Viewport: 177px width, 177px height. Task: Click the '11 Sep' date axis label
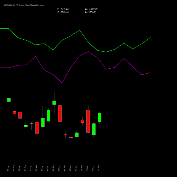87,169
